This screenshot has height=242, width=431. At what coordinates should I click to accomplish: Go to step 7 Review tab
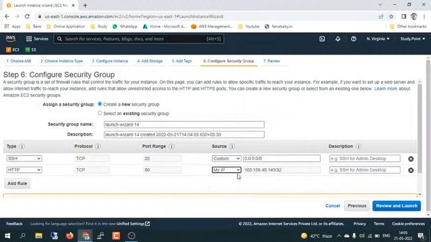[x=271, y=61]
